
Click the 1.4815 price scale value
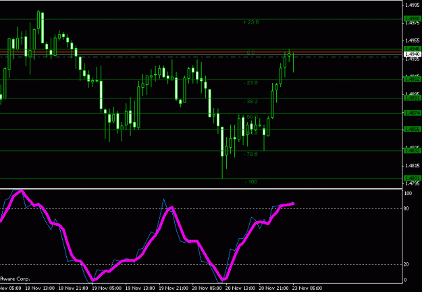tap(413, 166)
